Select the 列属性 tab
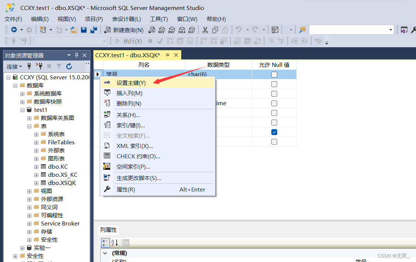The height and width of the screenshot is (262, 416). 108,230
